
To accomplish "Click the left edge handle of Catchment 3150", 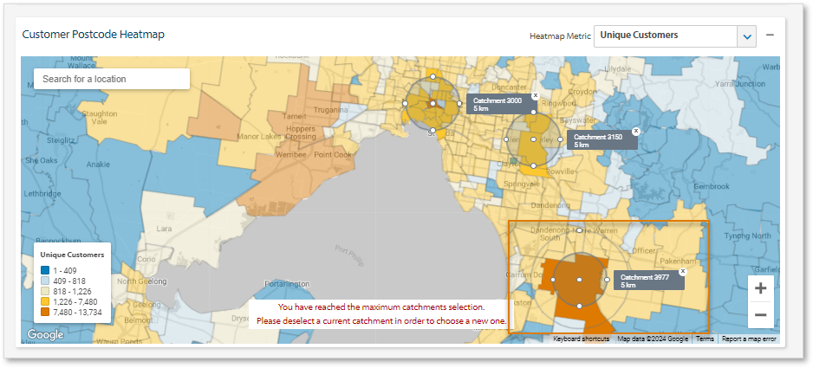I will [x=507, y=139].
